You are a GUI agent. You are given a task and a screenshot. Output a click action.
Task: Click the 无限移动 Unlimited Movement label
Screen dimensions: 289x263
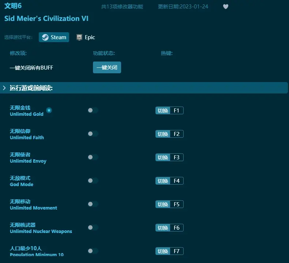(33, 204)
